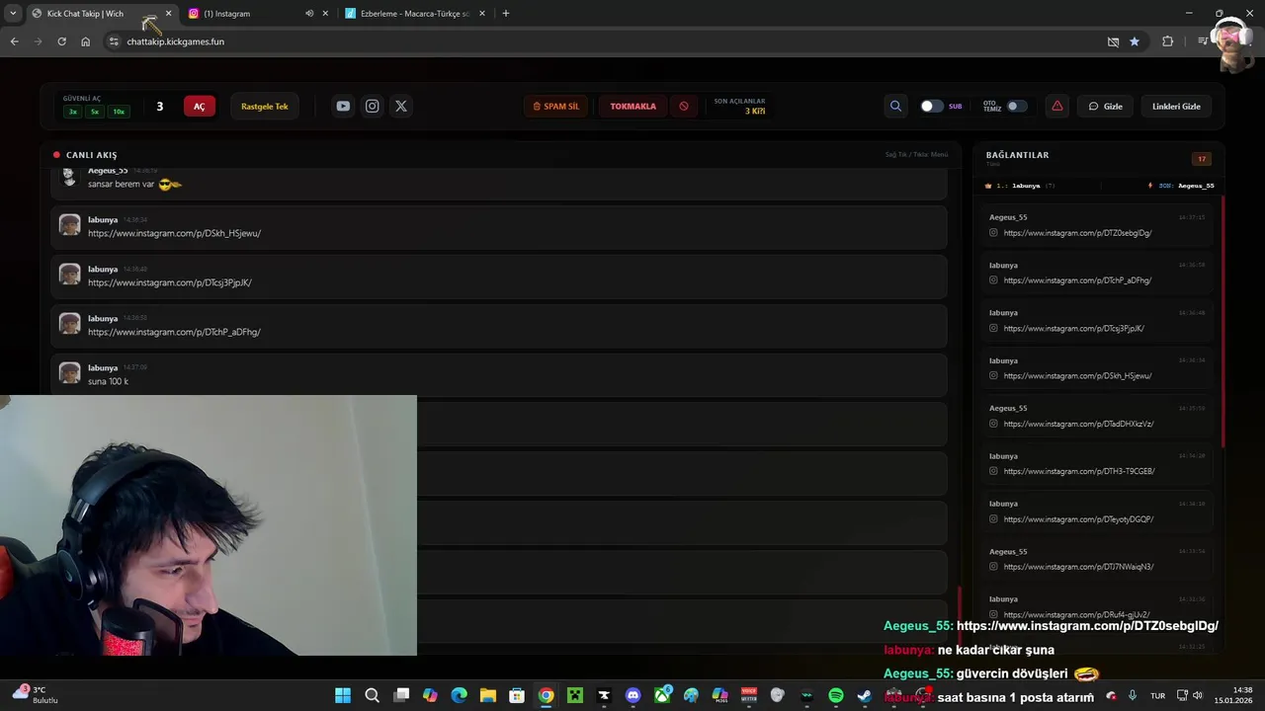Image resolution: width=1265 pixels, height=711 pixels.
Task: Click the SPAM SİL button
Action: [x=556, y=106]
